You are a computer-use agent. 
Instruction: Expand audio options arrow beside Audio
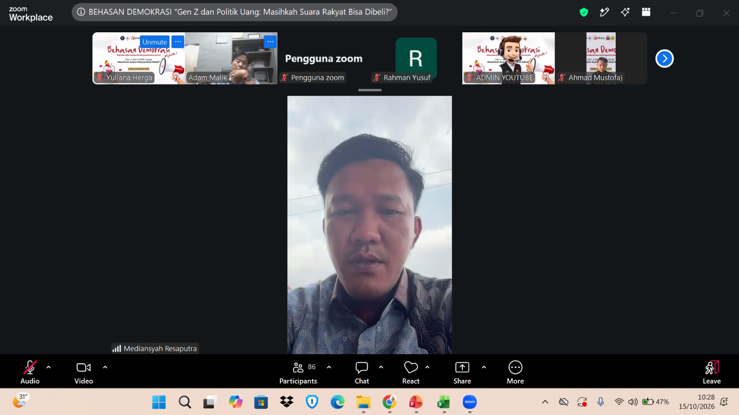[48, 367]
